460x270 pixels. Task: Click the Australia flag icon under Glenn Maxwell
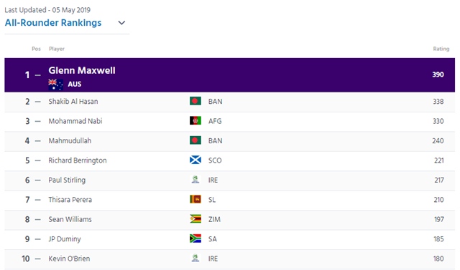56,85
